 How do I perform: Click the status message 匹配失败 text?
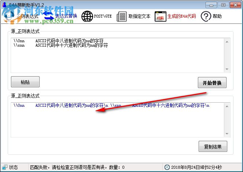(77, 167)
